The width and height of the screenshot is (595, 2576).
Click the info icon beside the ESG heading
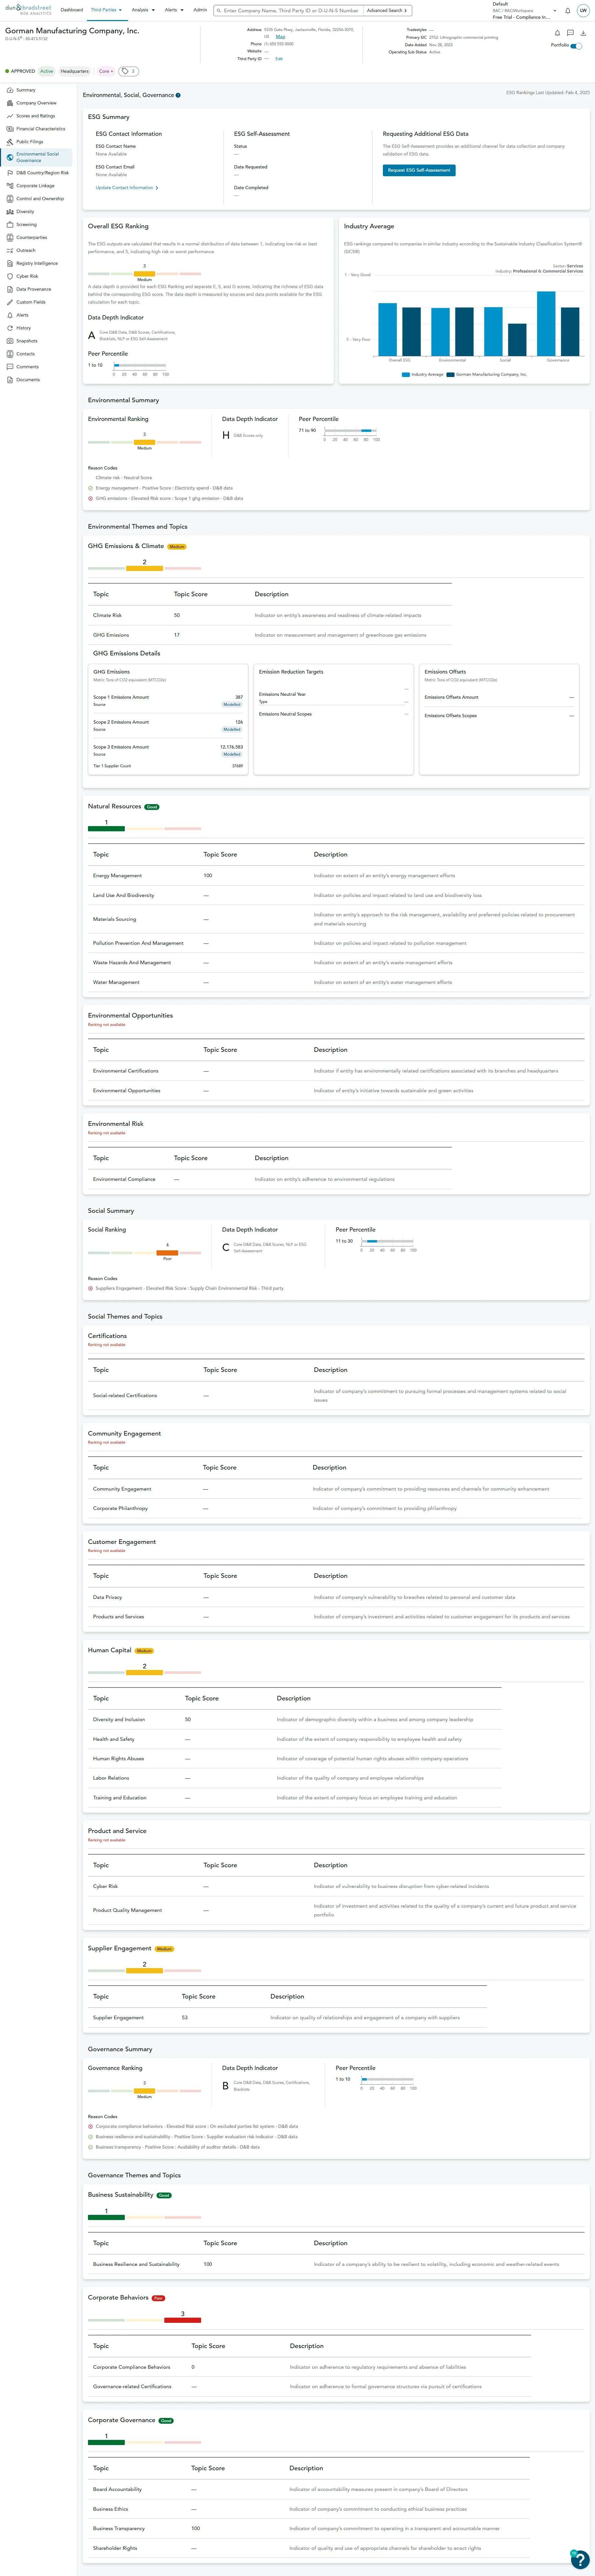[x=178, y=95]
